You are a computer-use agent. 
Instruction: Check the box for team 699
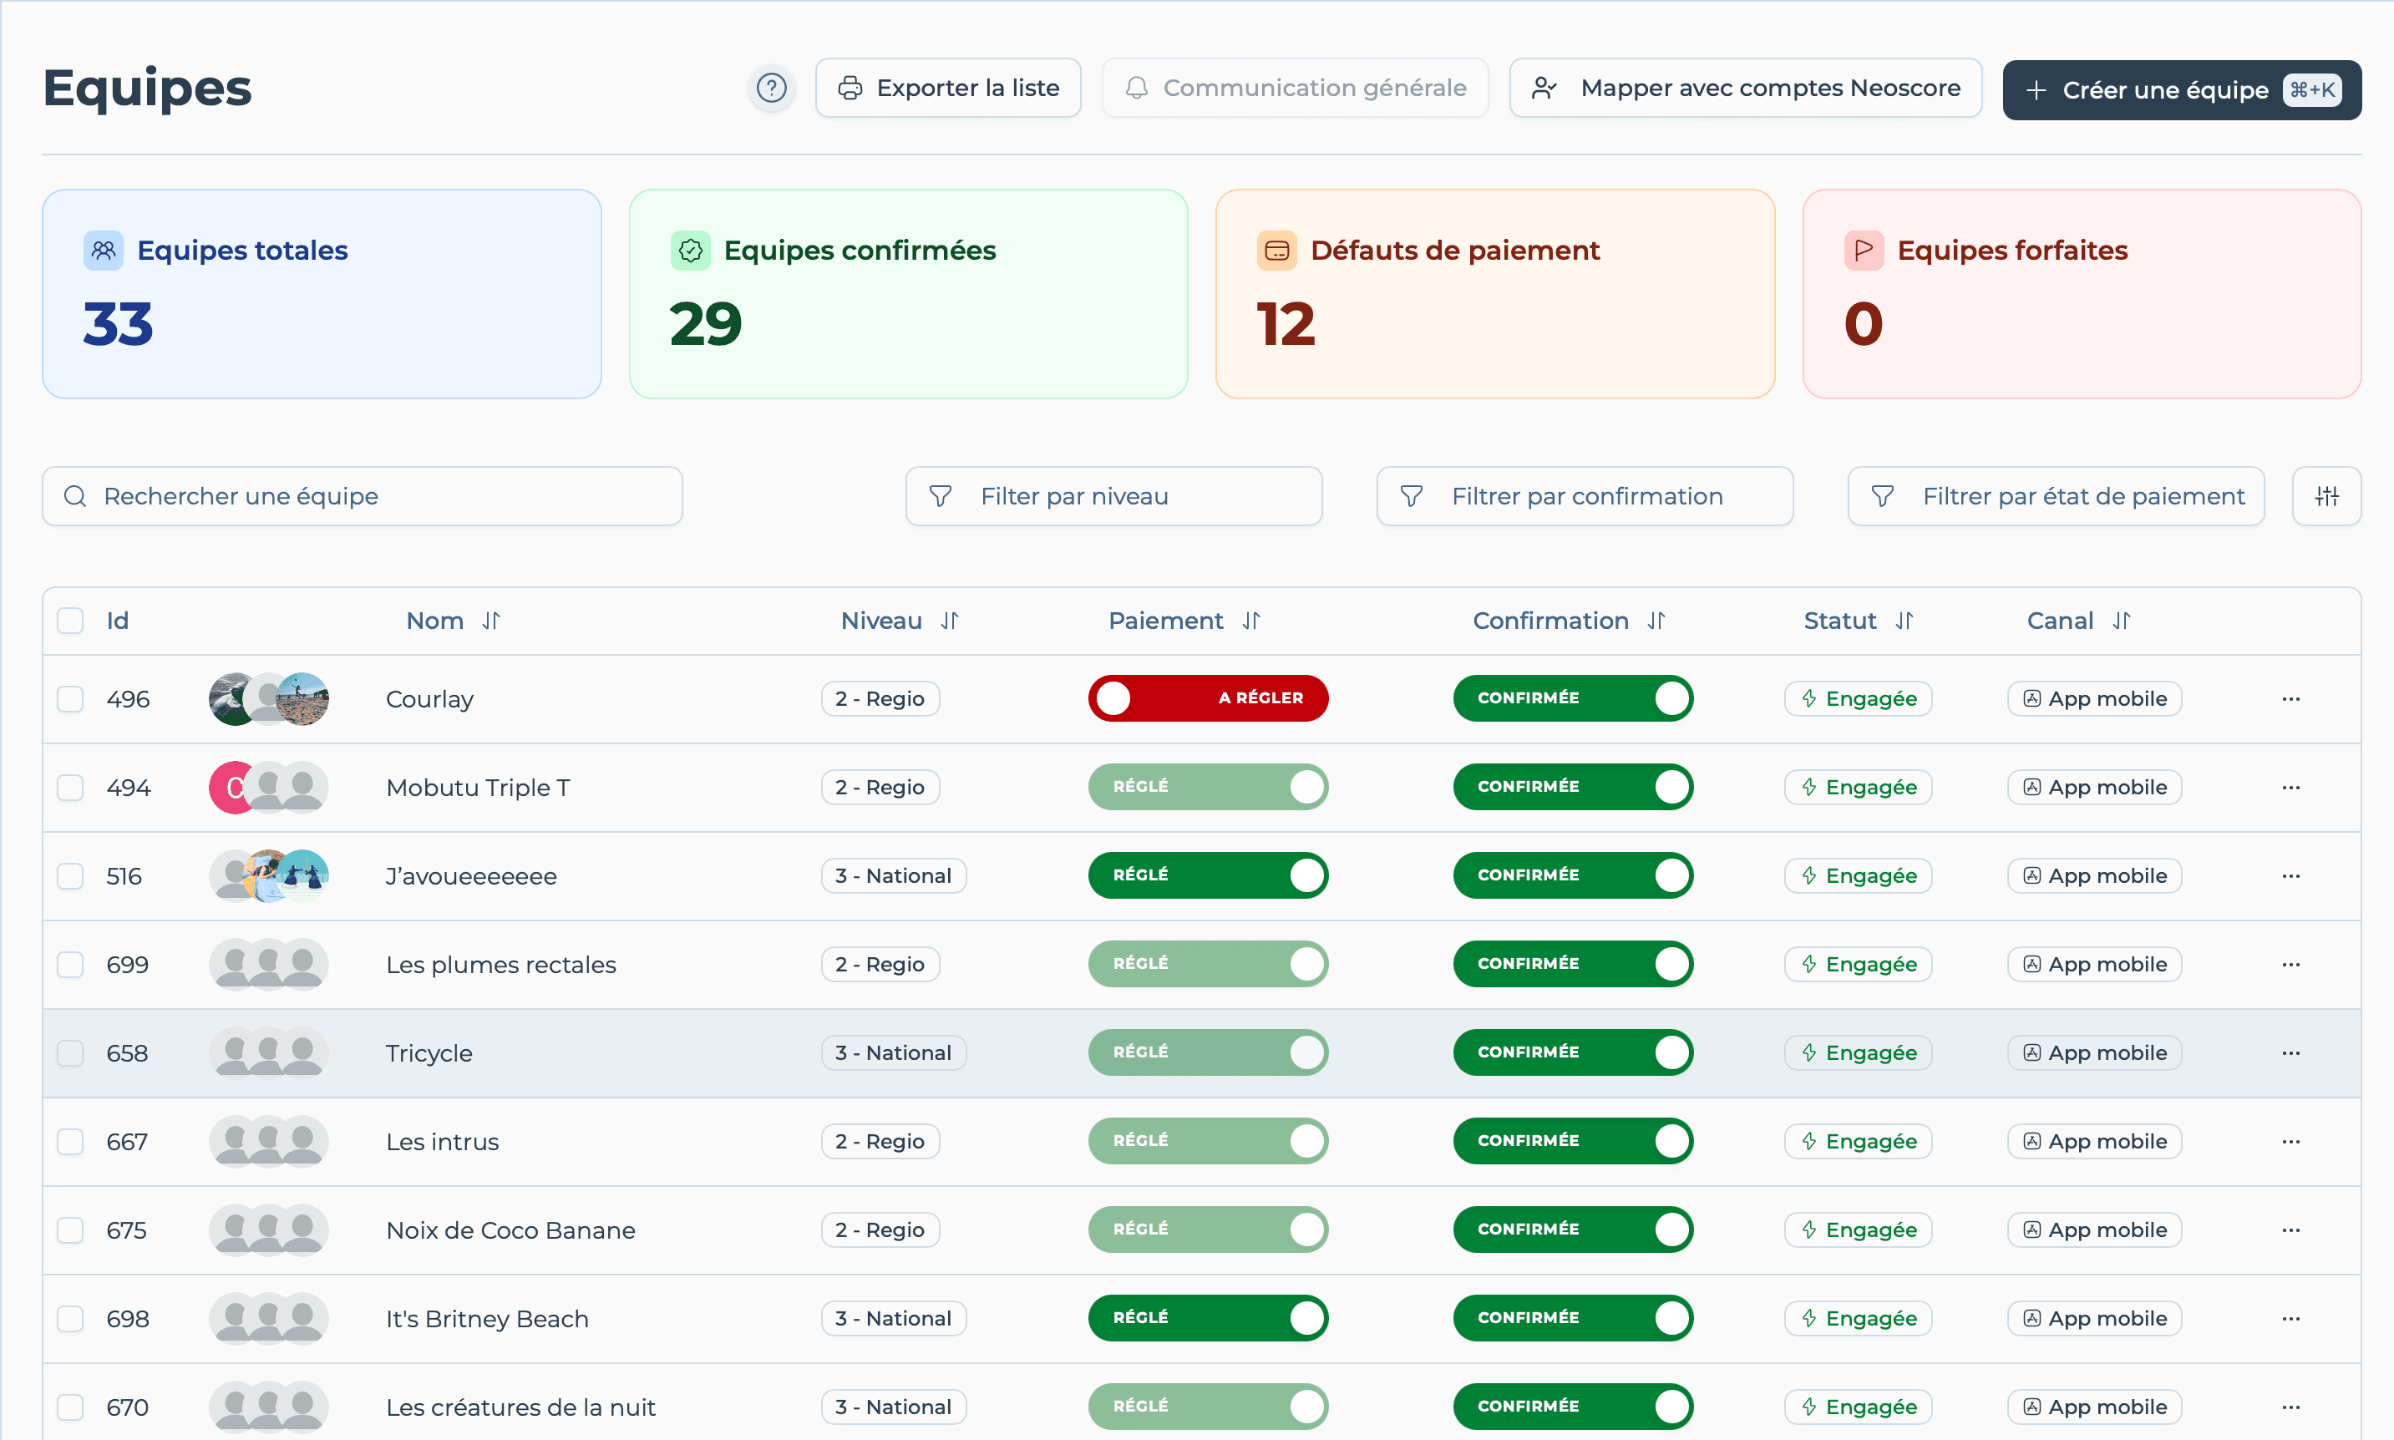[x=70, y=965]
